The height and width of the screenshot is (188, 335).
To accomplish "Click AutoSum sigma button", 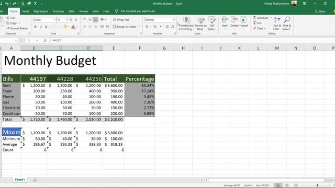I will tap(261, 18).
